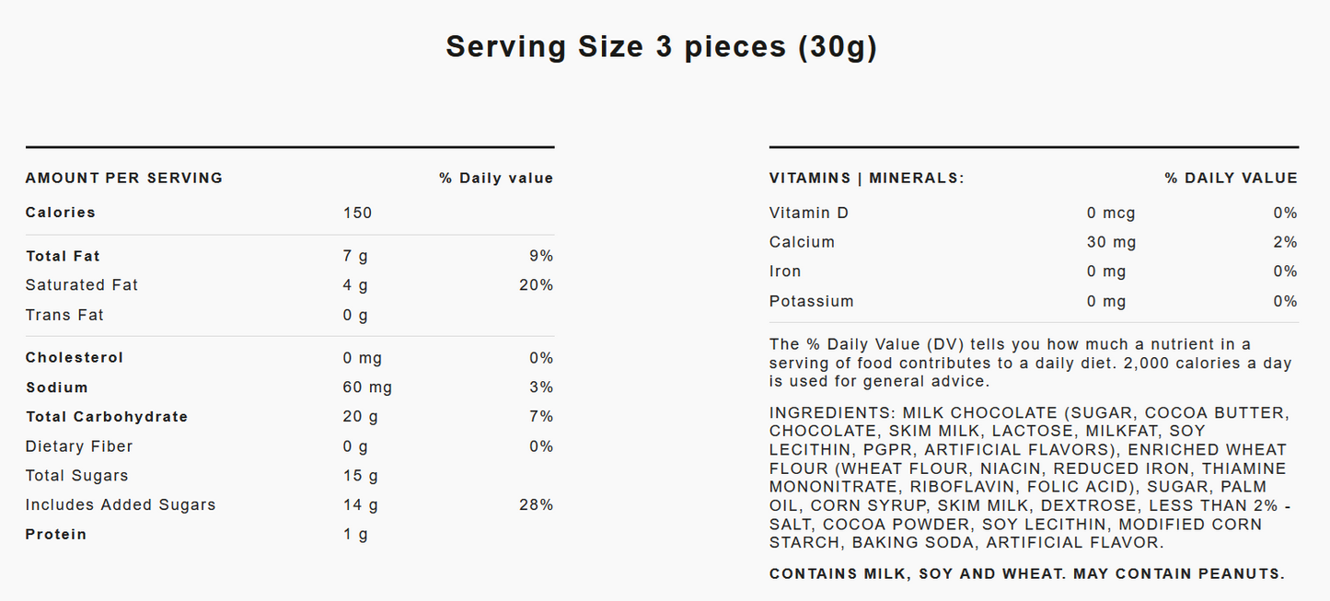Click the 150 calories value
This screenshot has height=601, width=1330.
point(357,214)
